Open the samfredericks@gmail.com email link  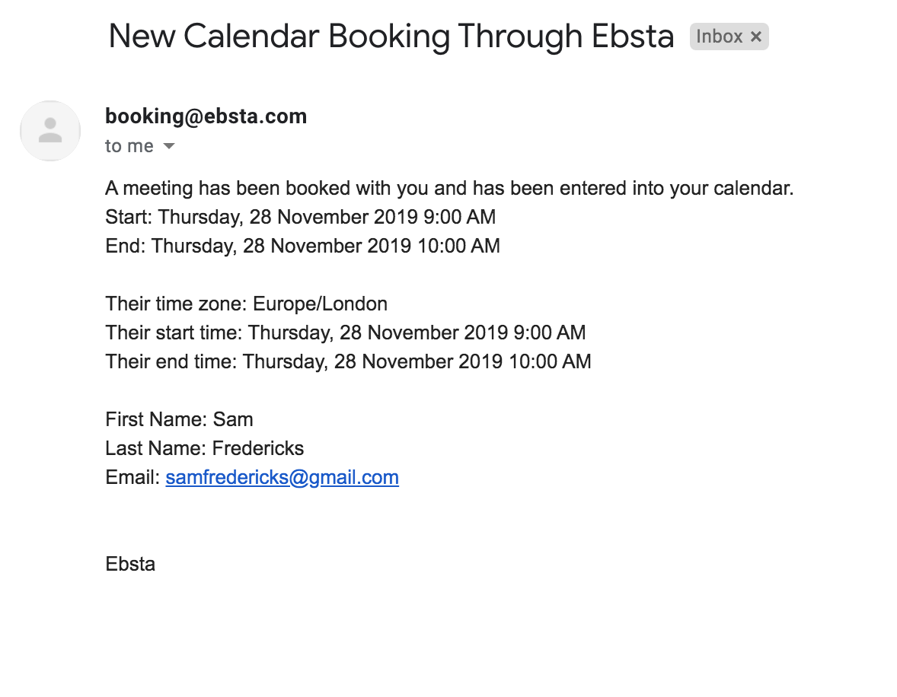[x=282, y=477]
